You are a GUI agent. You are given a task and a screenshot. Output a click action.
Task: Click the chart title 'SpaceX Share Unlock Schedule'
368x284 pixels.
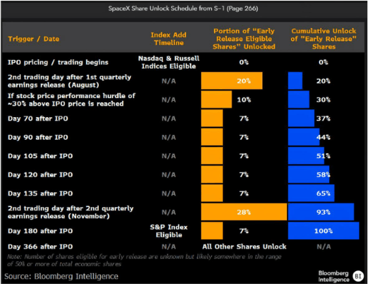click(x=183, y=9)
